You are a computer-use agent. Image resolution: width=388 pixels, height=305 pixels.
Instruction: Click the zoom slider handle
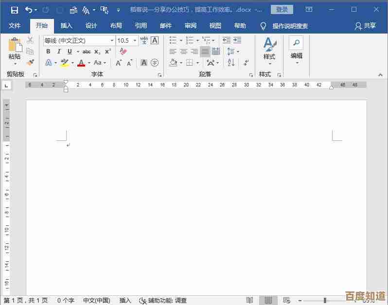(325, 301)
